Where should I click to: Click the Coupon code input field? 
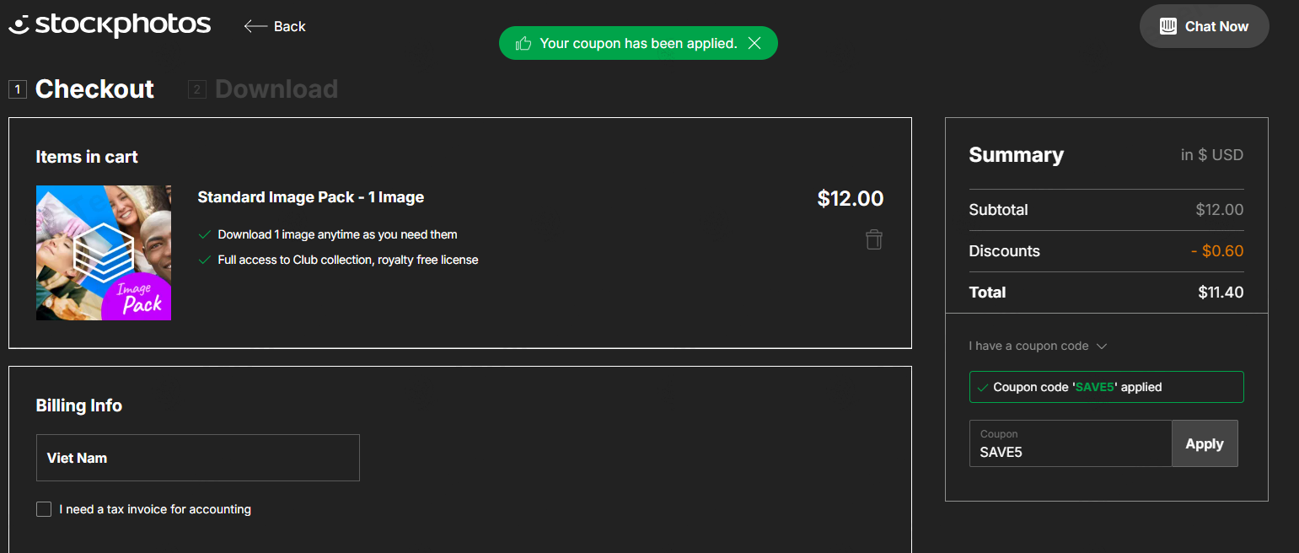1071,443
